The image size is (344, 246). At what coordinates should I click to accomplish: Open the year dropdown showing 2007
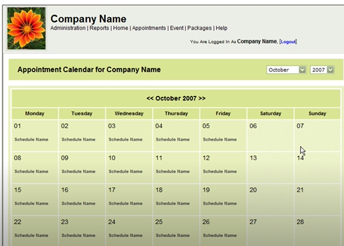[x=322, y=70]
